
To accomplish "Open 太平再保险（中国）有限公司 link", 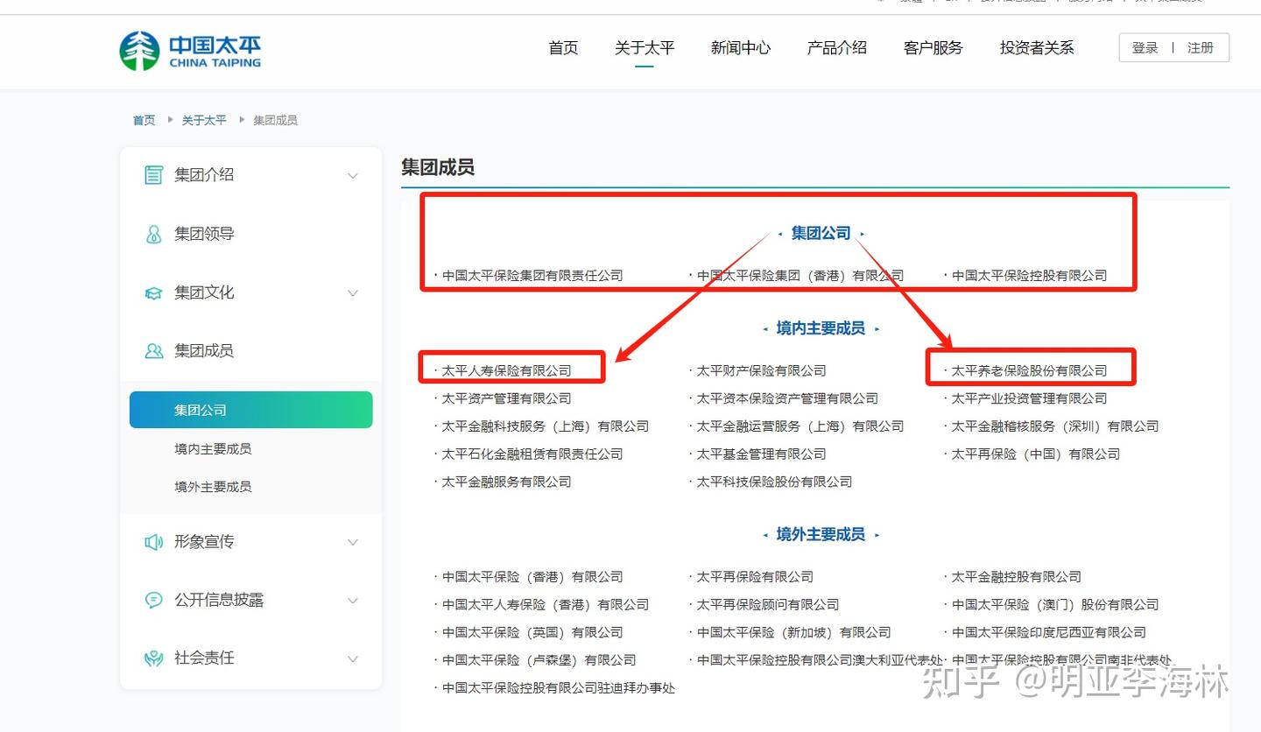I will (1036, 454).
